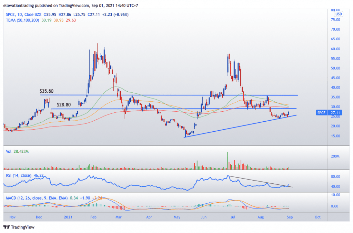Click the 60.00 level on price axis
This screenshot has height=233, width=353.
point(336,49)
